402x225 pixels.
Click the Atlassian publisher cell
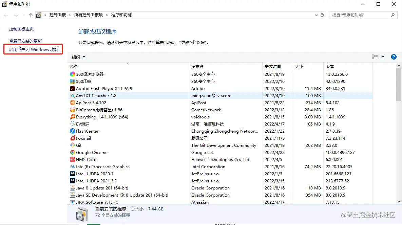click(200, 202)
